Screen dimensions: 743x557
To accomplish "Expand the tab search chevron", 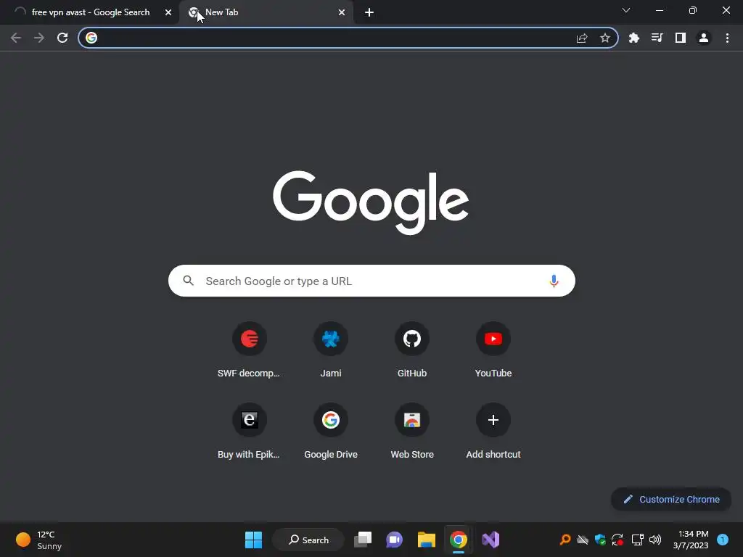I will (626, 10).
